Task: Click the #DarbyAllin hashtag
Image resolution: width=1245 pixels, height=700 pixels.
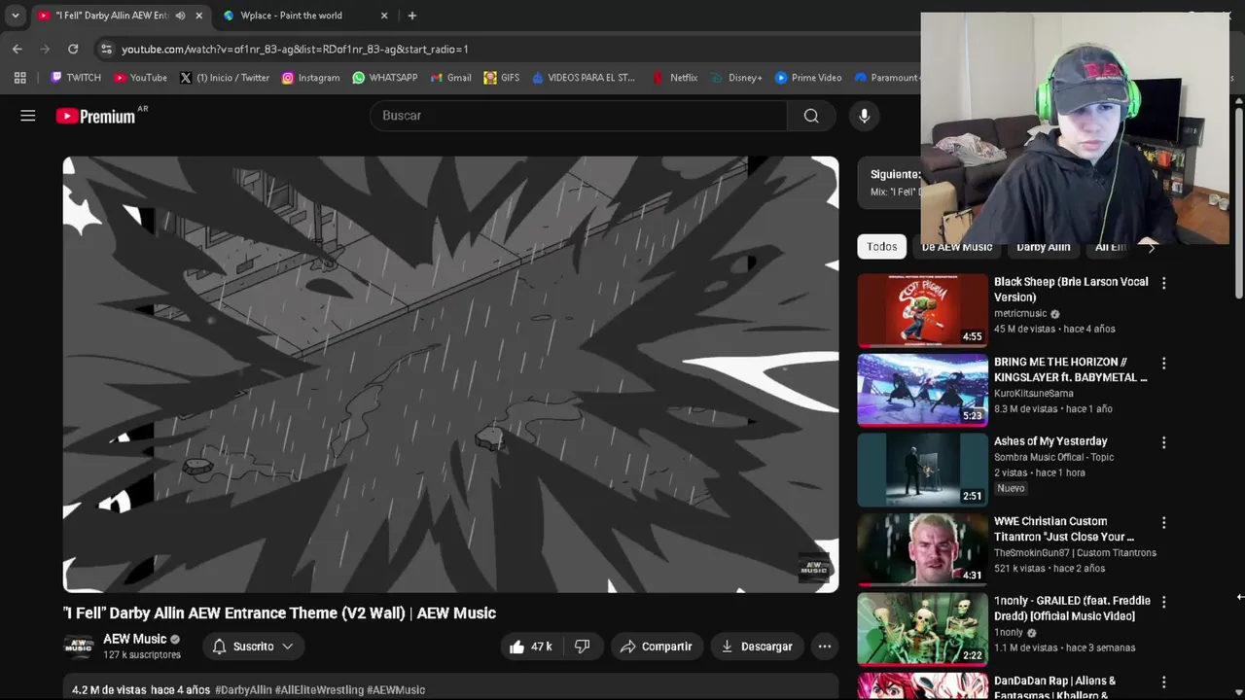Action: pos(243,690)
